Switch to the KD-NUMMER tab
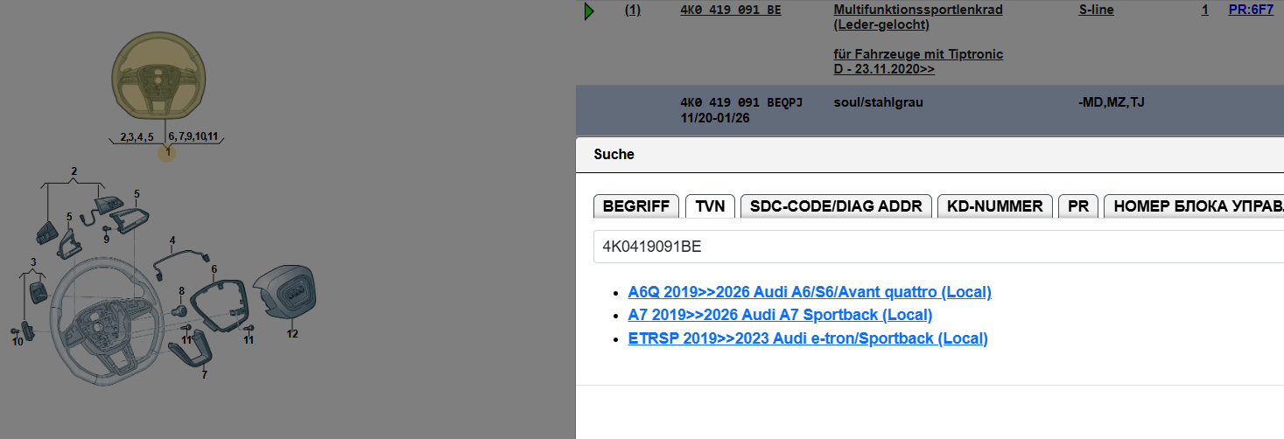 [995, 206]
